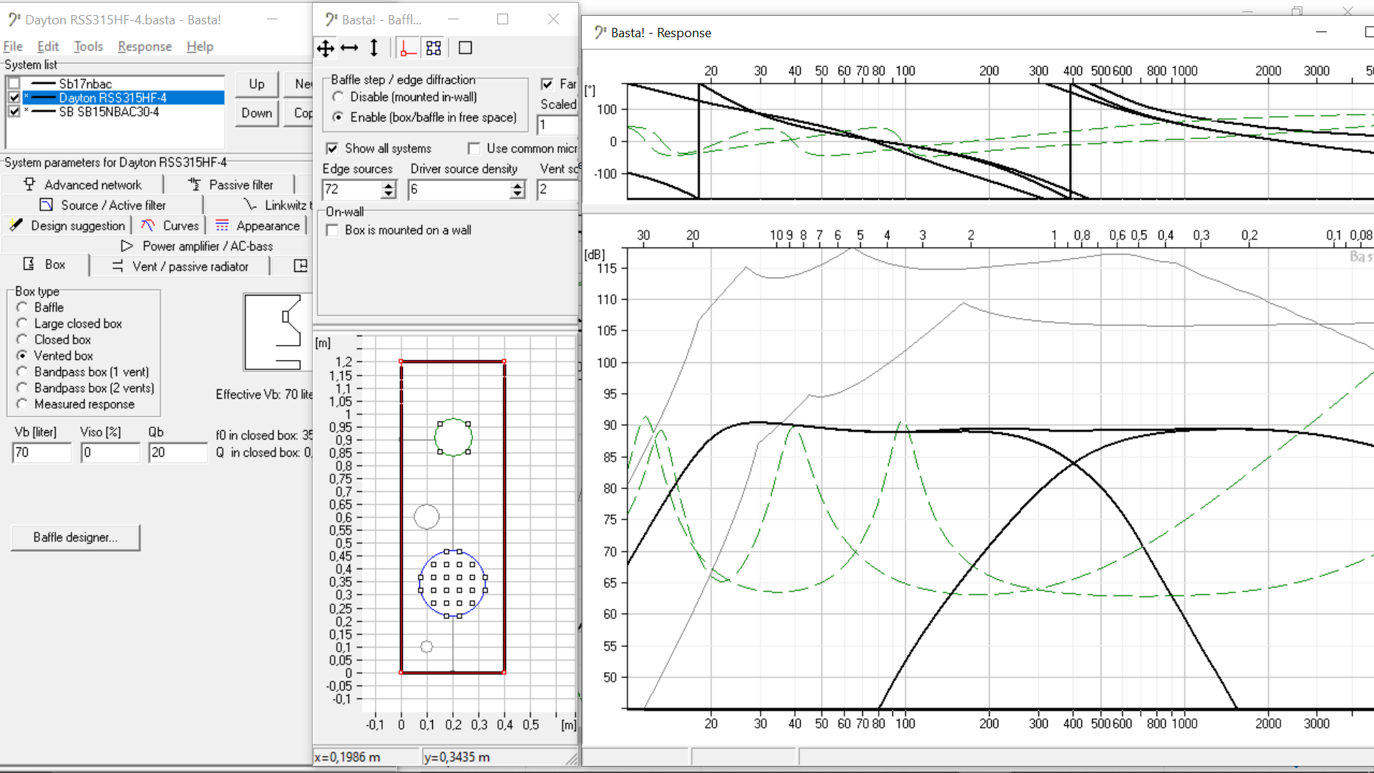Open the Source / Active filter tab
The image size is (1374, 773).
coord(102,205)
